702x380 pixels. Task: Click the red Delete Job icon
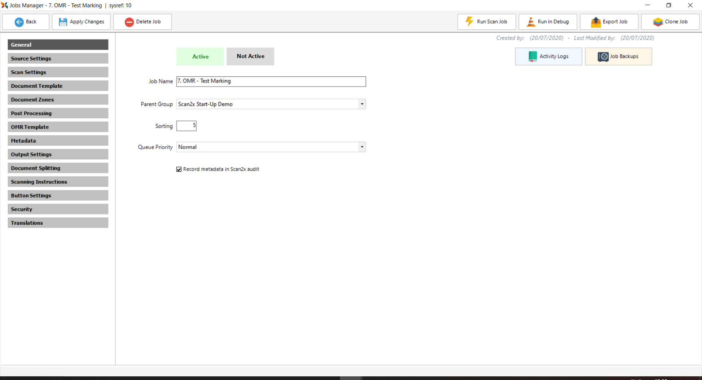pyautogui.click(x=129, y=22)
